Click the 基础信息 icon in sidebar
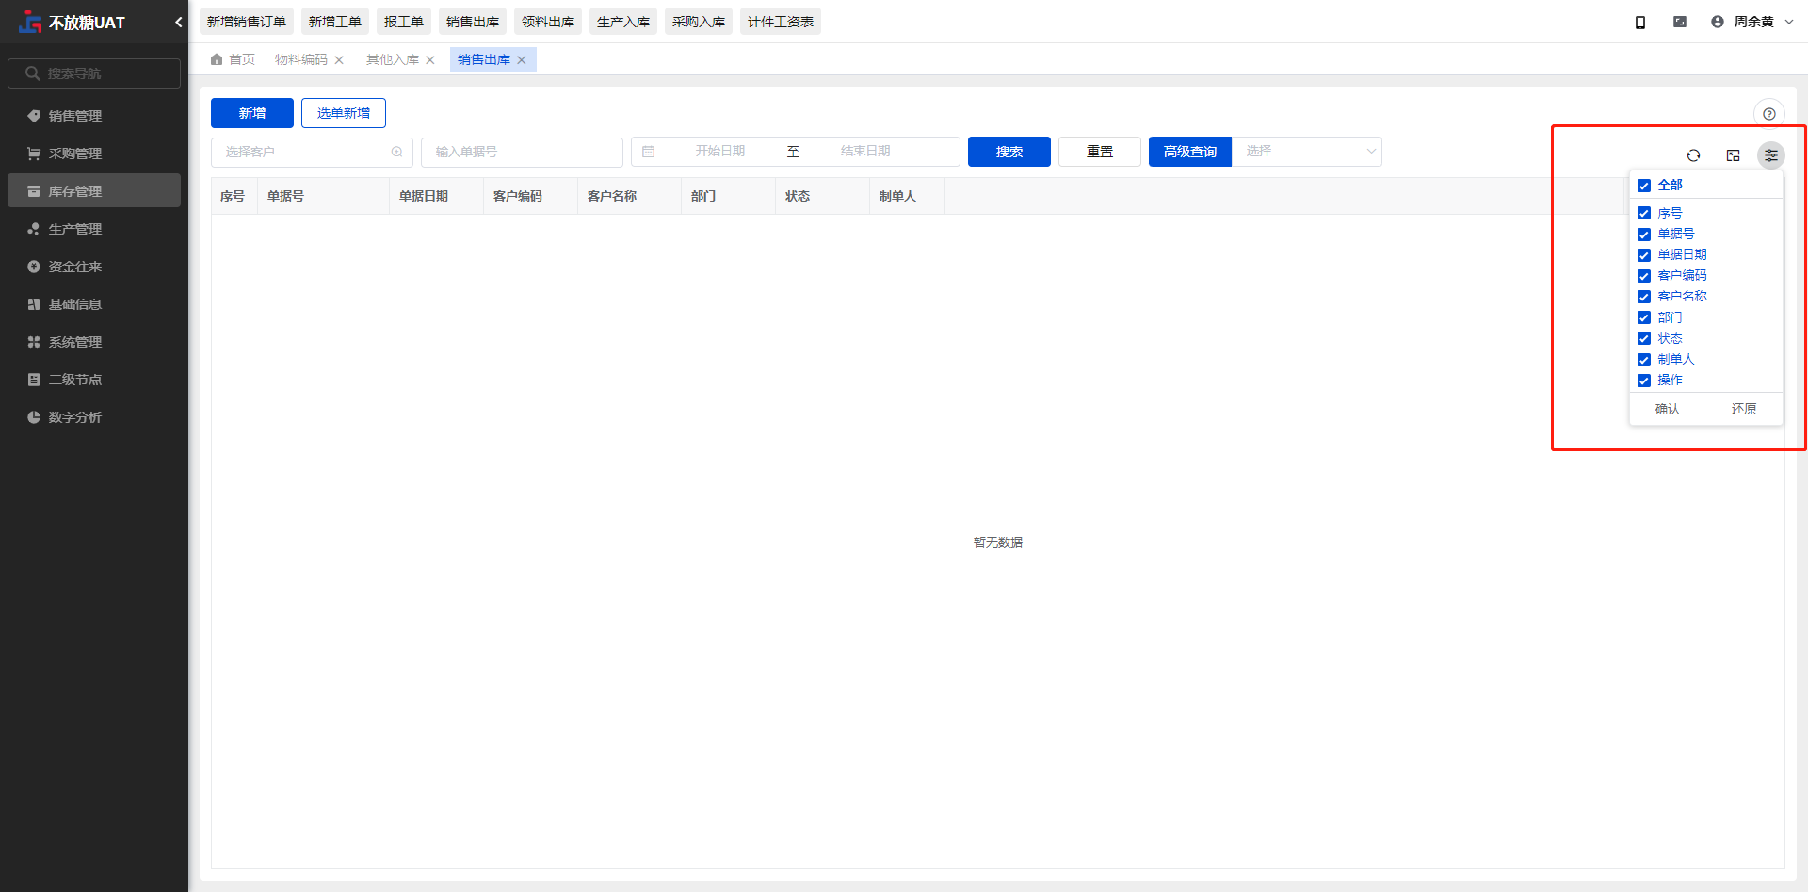This screenshot has height=892, width=1808. 34,304
